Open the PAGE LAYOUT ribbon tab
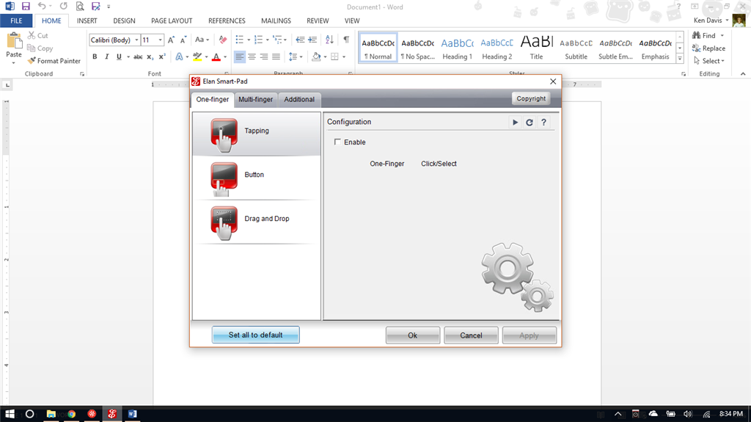751x422 pixels. point(172,21)
